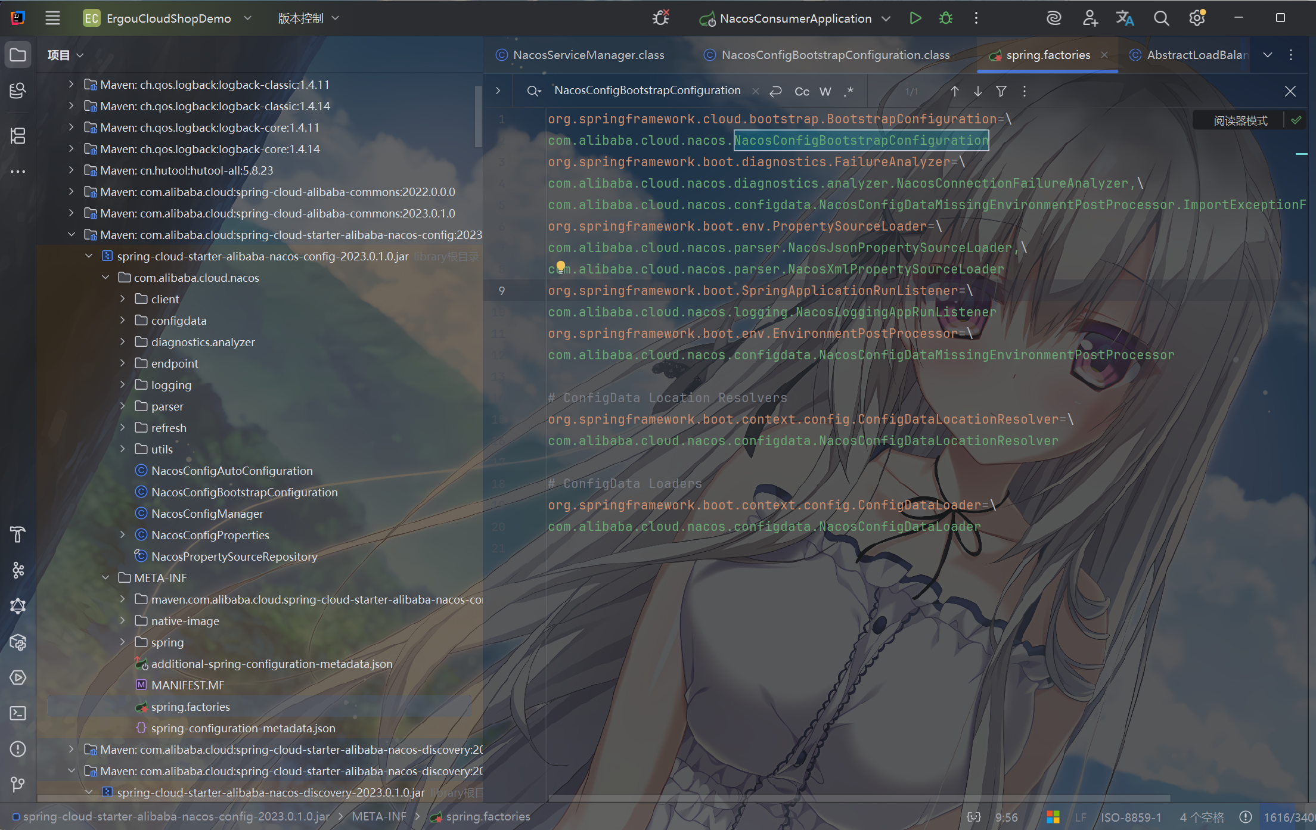The width and height of the screenshot is (1316, 830).
Task: Click META-INF breadcrumb in navigation bar
Action: point(379,816)
